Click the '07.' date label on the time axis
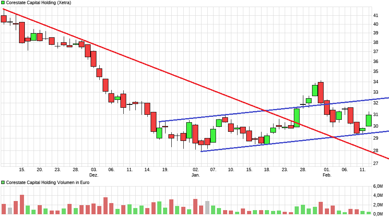Screen dimensions: 389x218 [x=213, y=170]
